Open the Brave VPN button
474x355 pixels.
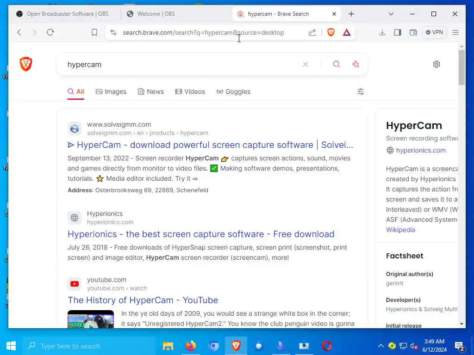coord(434,32)
